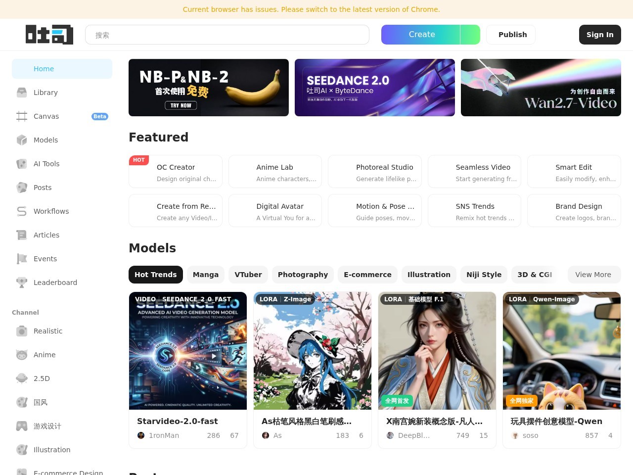Click the Anime channel icon
The height and width of the screenshot is (475, 633).
click(22, 355)
